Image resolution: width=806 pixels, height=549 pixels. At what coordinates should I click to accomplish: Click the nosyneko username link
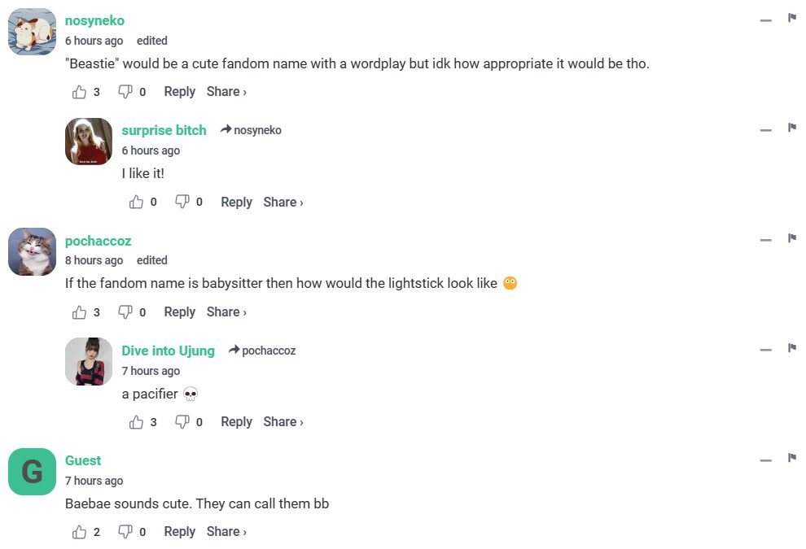point(94,20)
